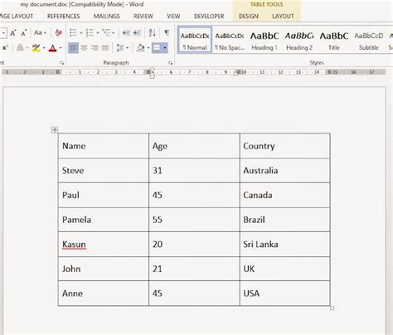This screenshot has width=393, height=335.
Task: Toggle Align Left paragraph alignment
Action: pos(73,48)
